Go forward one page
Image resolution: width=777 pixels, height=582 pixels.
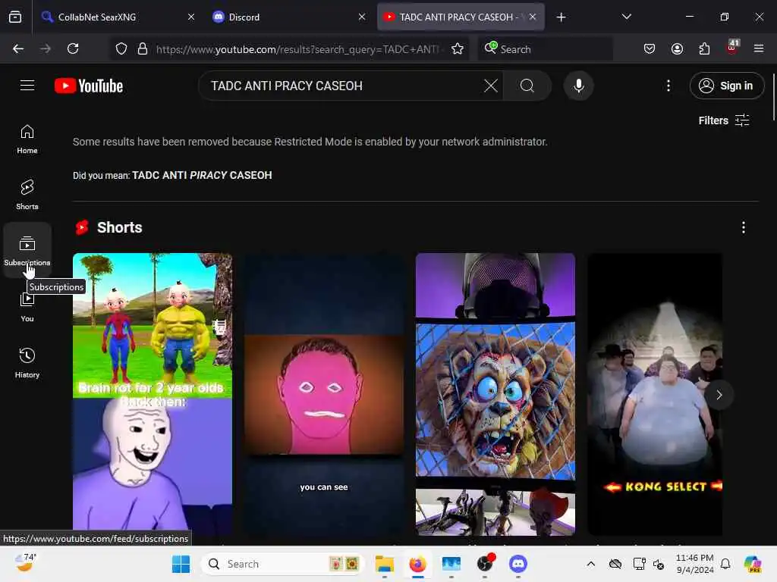tap(46, 48)
